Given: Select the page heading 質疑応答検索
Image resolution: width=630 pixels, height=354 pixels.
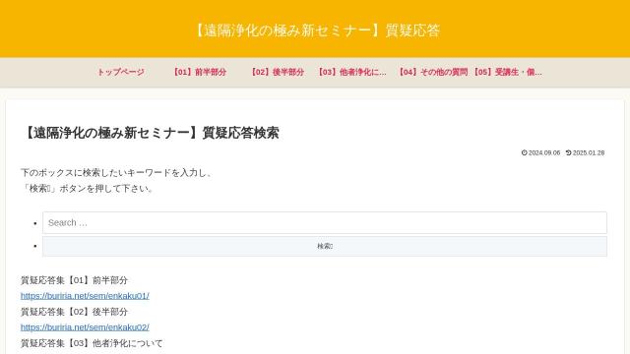Looking at the screenshot, I should pyautogui.click(x=151, y=133).
